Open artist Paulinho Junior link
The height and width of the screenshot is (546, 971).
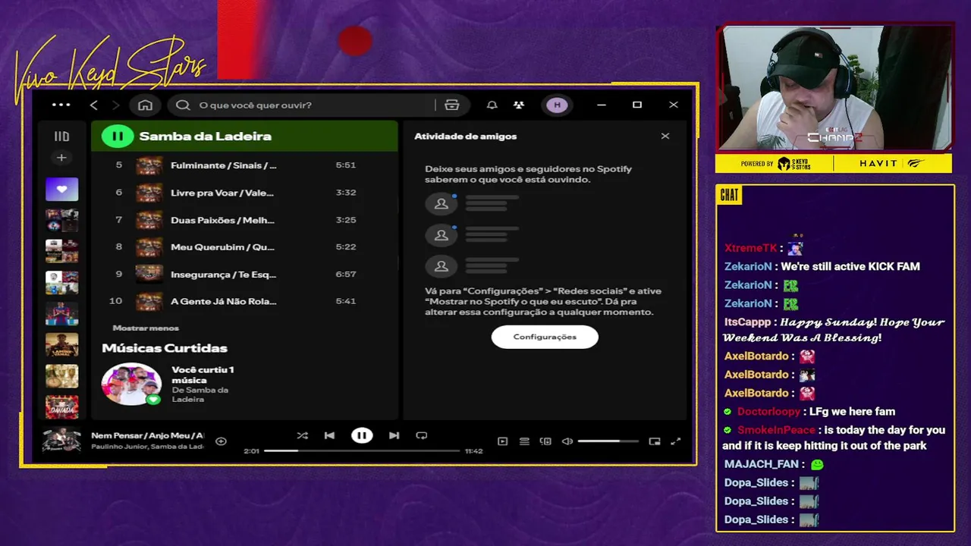(121, 447)
